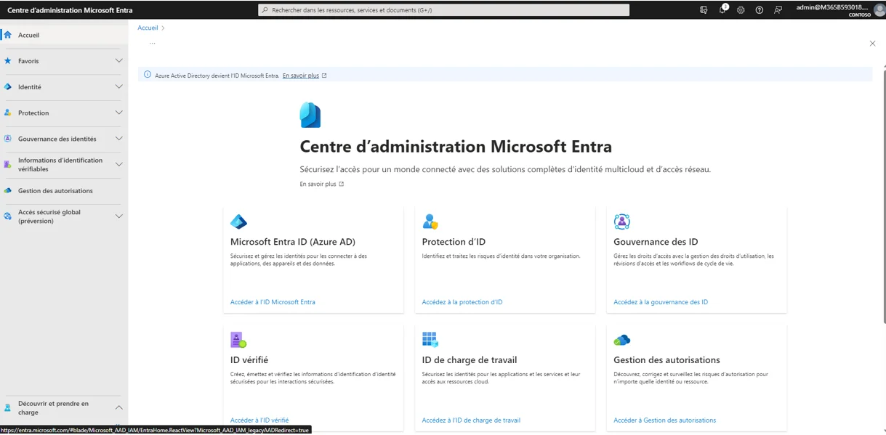The width and height of the screenshot is (886, 435).
Task: Open the Cloud Shell icon in header
Action: click(x=704, y=10)
